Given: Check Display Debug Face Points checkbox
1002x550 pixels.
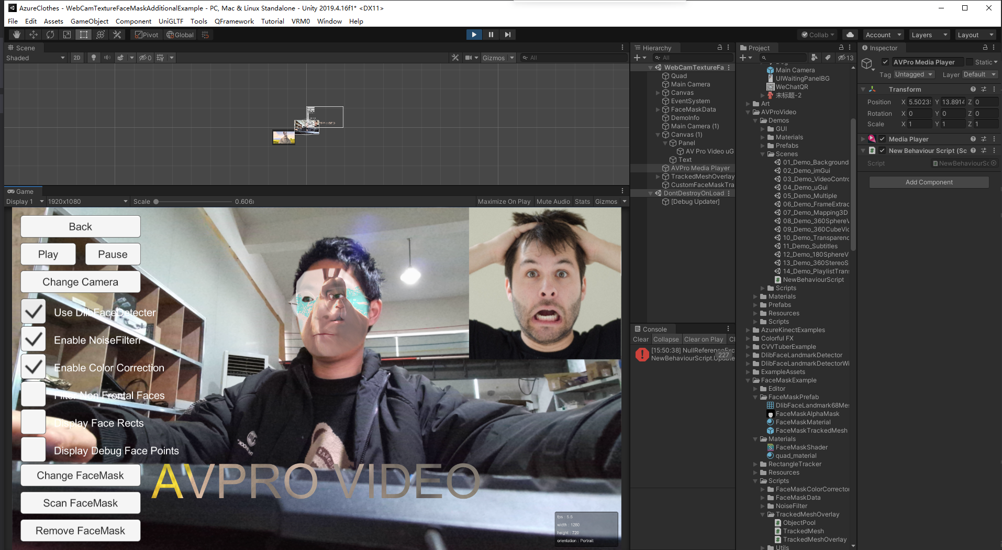Looking at the screenshot, I should tap(34, 450).
